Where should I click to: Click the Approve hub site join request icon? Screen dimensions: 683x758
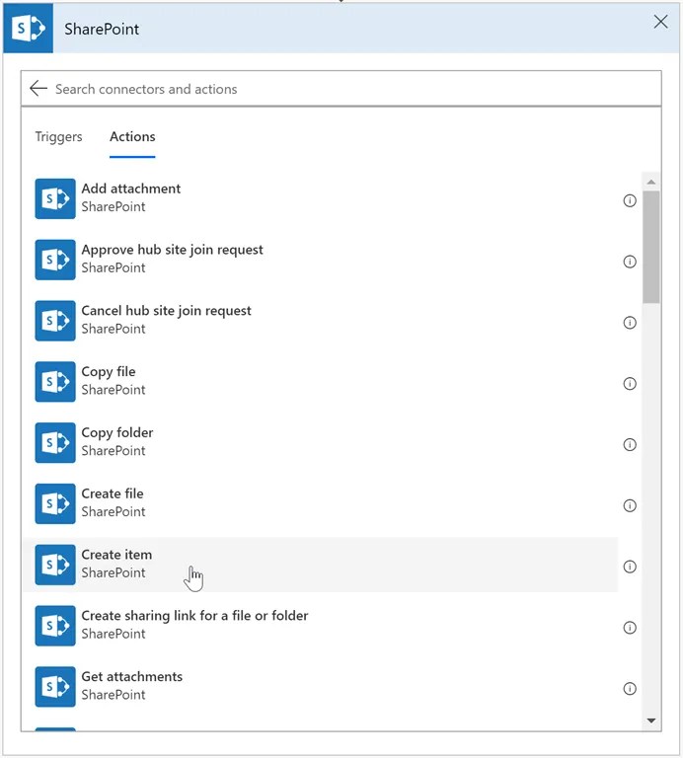[55, 260]
